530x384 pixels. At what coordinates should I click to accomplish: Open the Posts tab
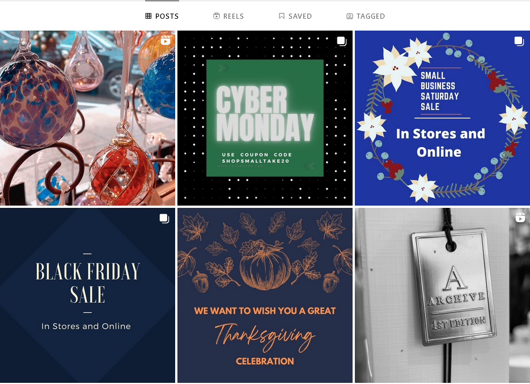pos(162,16)
